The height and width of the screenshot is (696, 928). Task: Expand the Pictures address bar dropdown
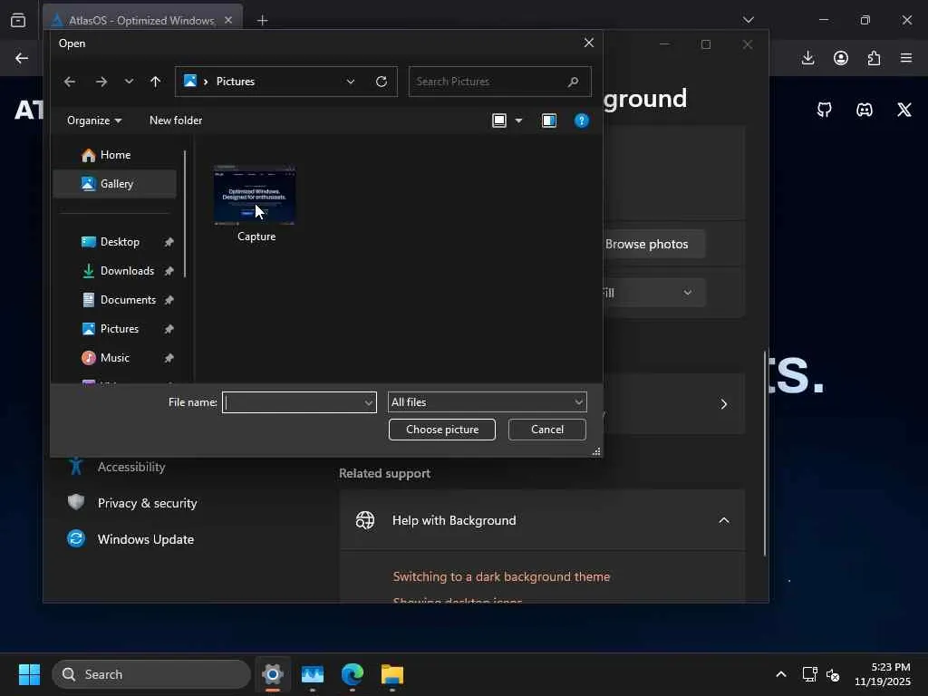(x=351, y=82)
